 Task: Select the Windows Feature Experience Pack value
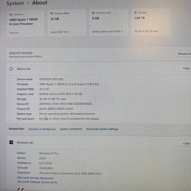coord(70,174)
